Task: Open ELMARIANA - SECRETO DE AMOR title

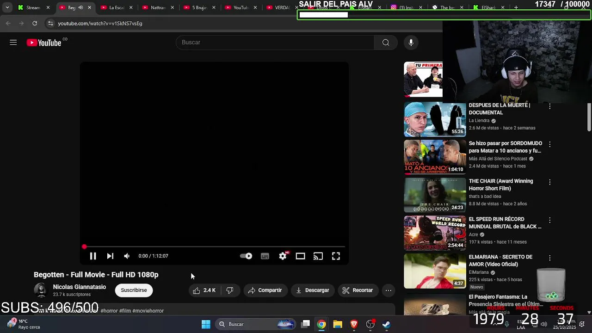Action: coord(500,260)
